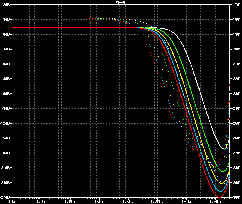
Task: Click the minimum of the blue magnitude curve
Action: [220, 191]
